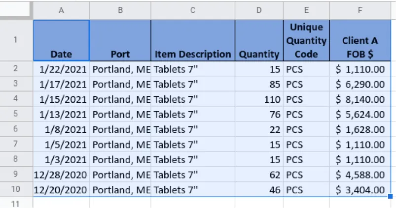Screen dimensions: 396x208
Task: Select column C header
Action: point(192,10)
